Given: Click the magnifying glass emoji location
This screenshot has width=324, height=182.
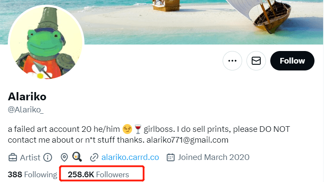Looking at the screenshot, I should 77,156.
